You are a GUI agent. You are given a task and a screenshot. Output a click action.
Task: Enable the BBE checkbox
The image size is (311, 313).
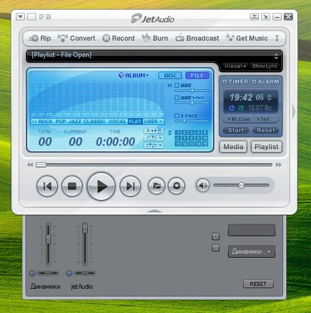point(177,85)
